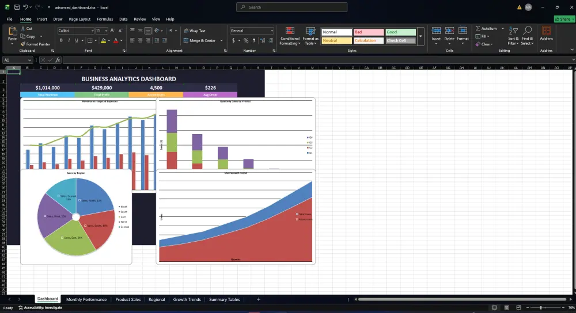This screenshot has width=576, height=313.
Task: Click the orientation text angle icon
Action: point(157,31)
